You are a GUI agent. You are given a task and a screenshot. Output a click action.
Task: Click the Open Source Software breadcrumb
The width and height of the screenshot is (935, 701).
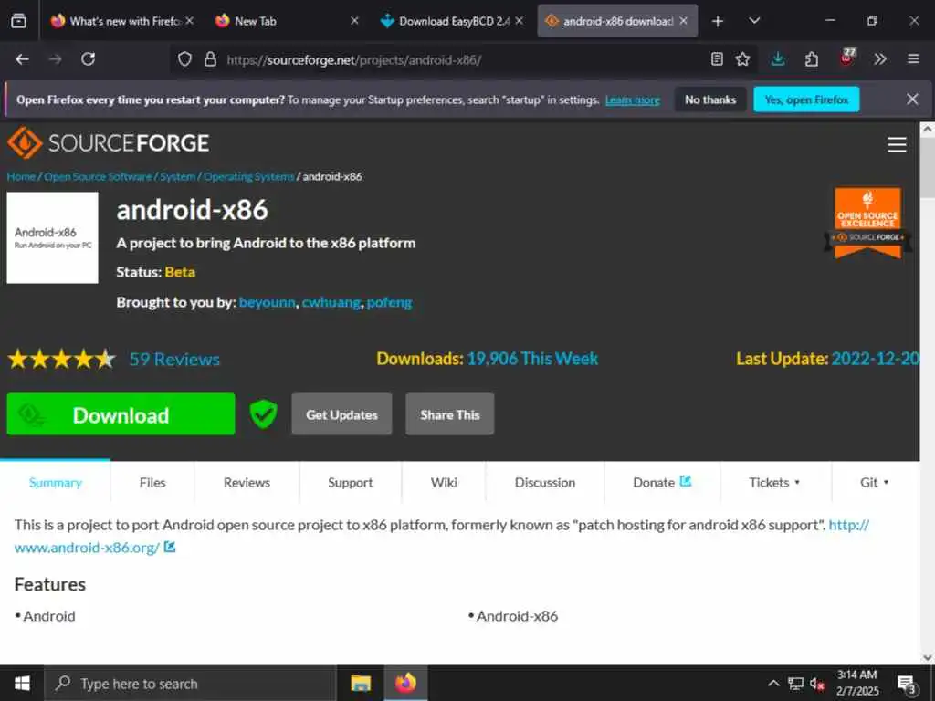98,176
